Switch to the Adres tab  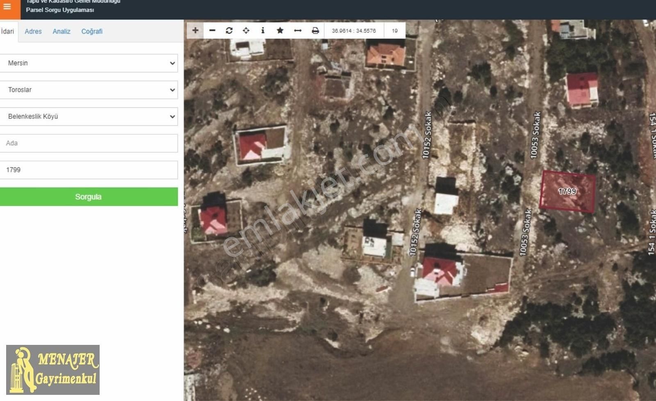tap(33, 32)
